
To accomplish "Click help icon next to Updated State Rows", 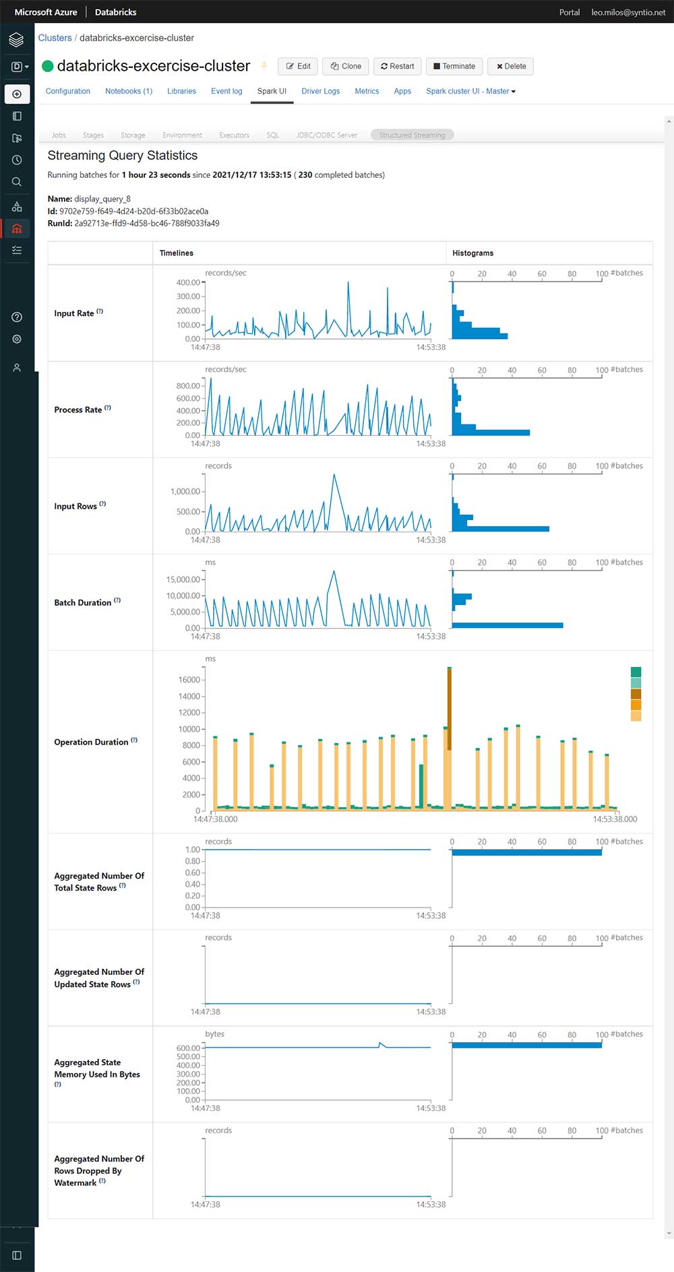I will tap(137, 982).
